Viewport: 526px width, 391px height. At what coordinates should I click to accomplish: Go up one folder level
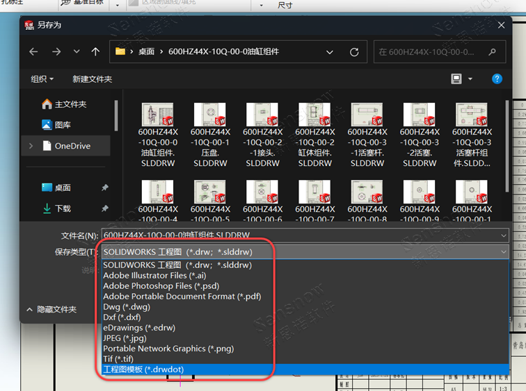coord(96,52)
